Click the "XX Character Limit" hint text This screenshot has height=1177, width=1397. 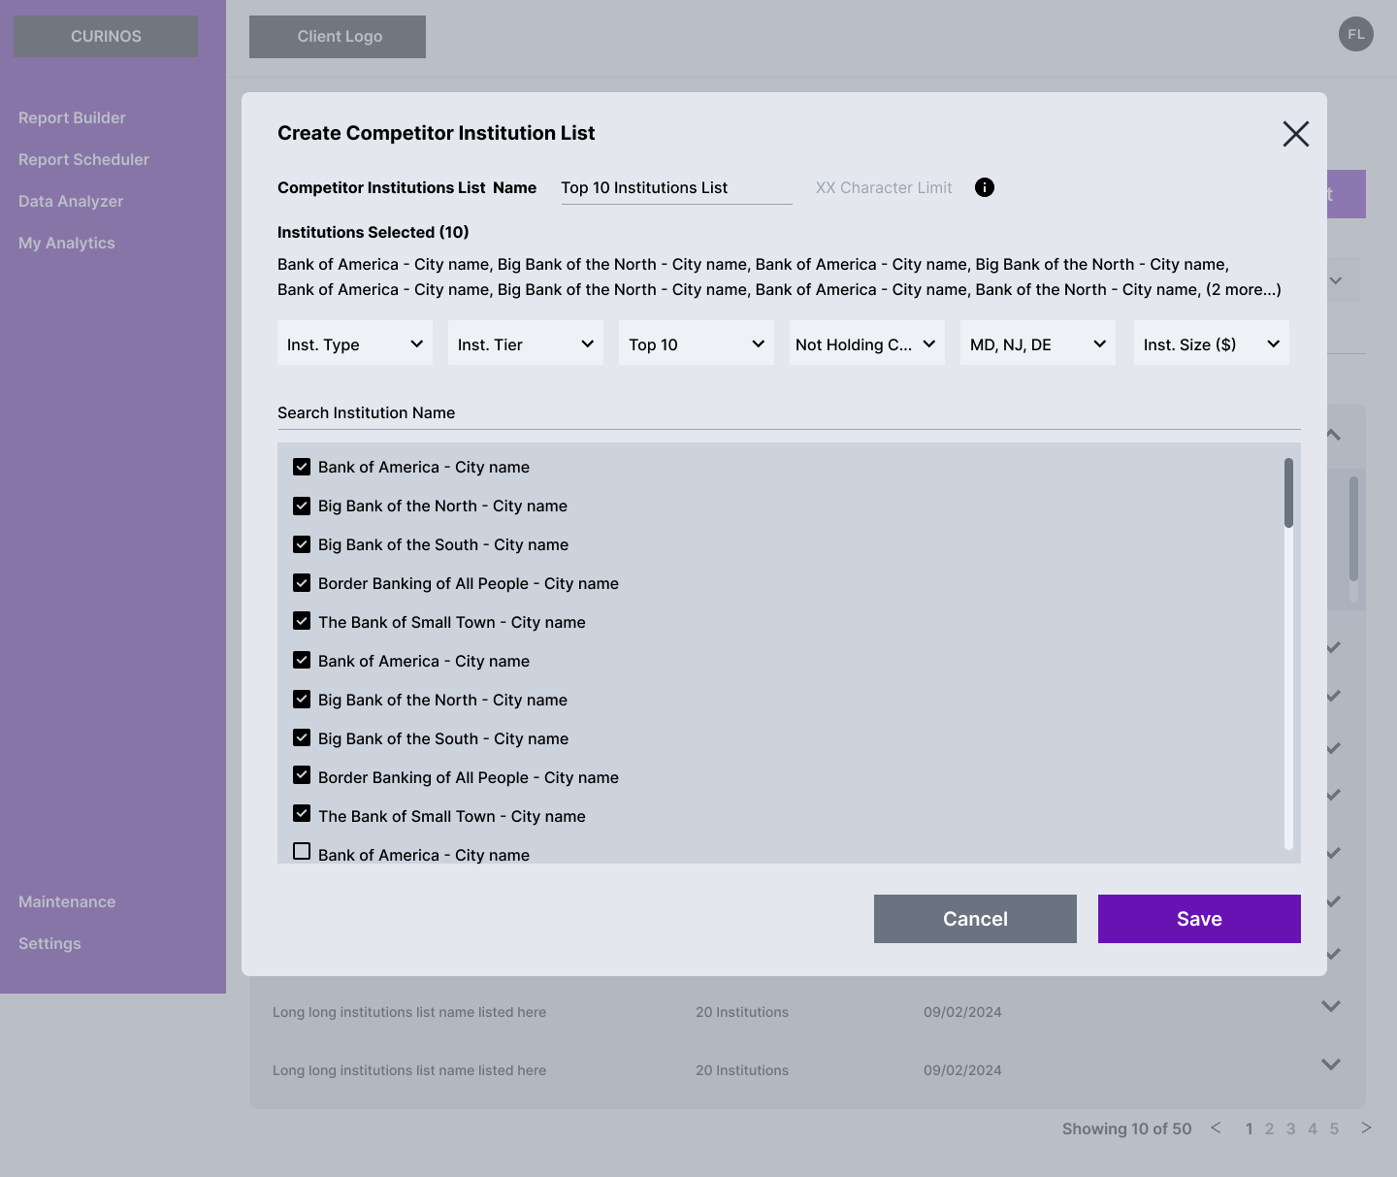tap(884, 187)
